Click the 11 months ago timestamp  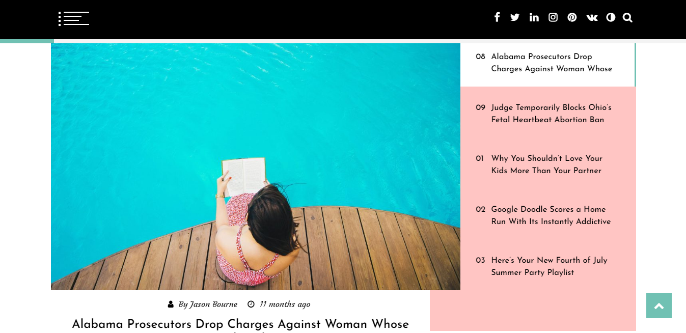[x=285, y=304]
